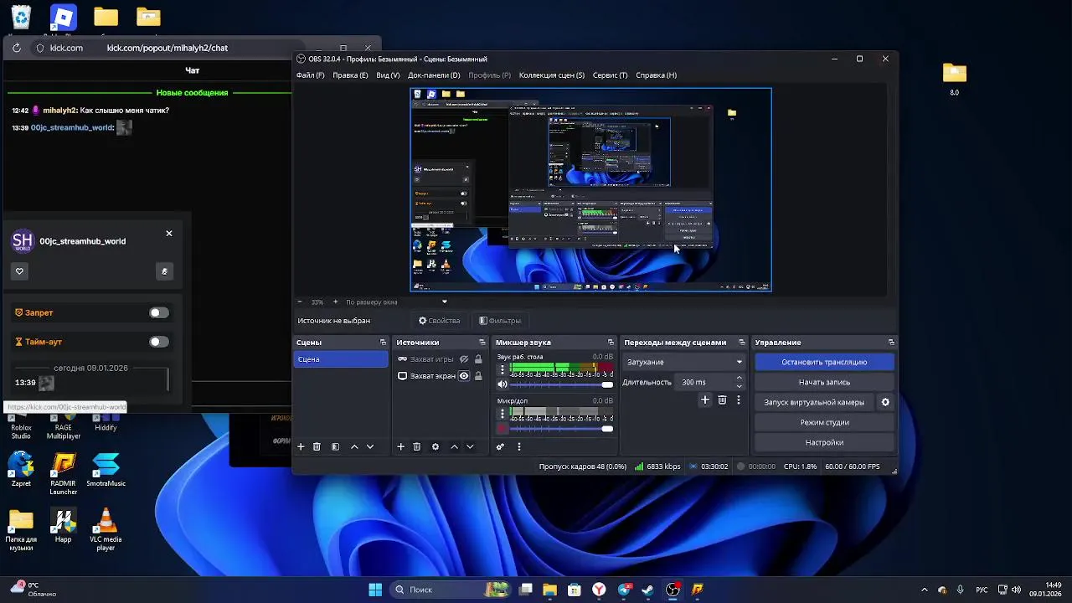Screen dimensions: 1072x603
Task: Click the mute icon in the Kick user card
Action: coord(164,271)
